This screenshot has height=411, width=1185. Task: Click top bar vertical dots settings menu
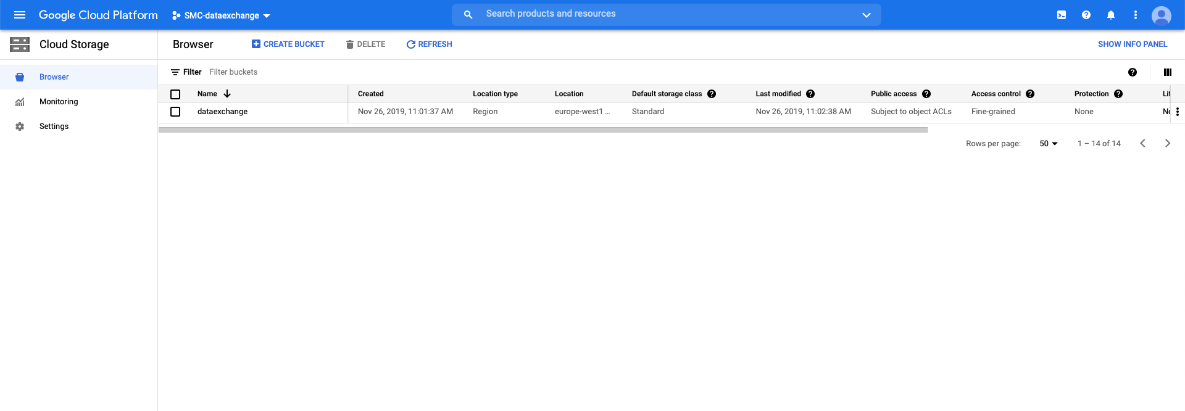tap(1136, 15)
